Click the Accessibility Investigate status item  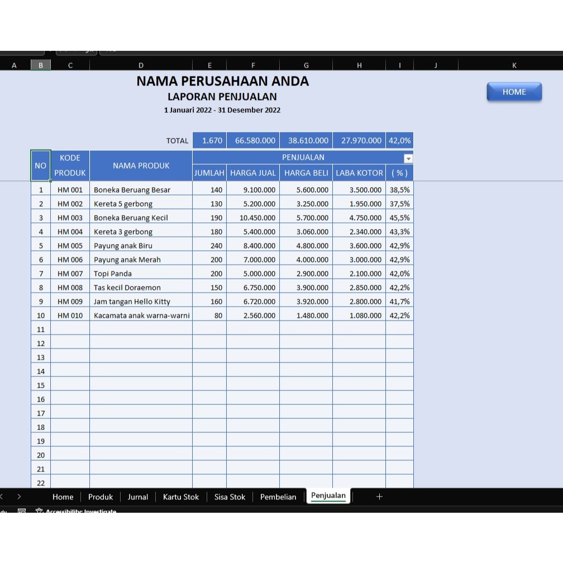[76, 510]
